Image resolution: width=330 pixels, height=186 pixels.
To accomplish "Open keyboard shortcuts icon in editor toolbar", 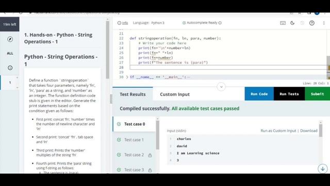I will (x=283, y=23).
